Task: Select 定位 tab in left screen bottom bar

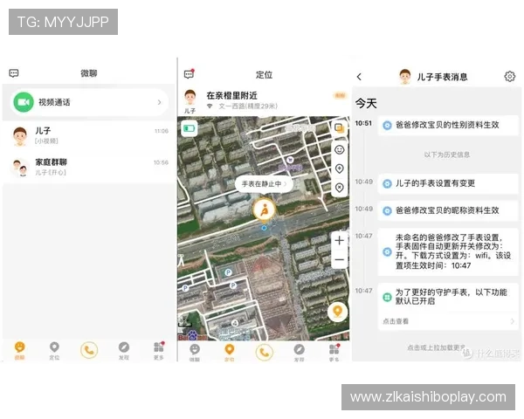Action: (x=54, y=350)
